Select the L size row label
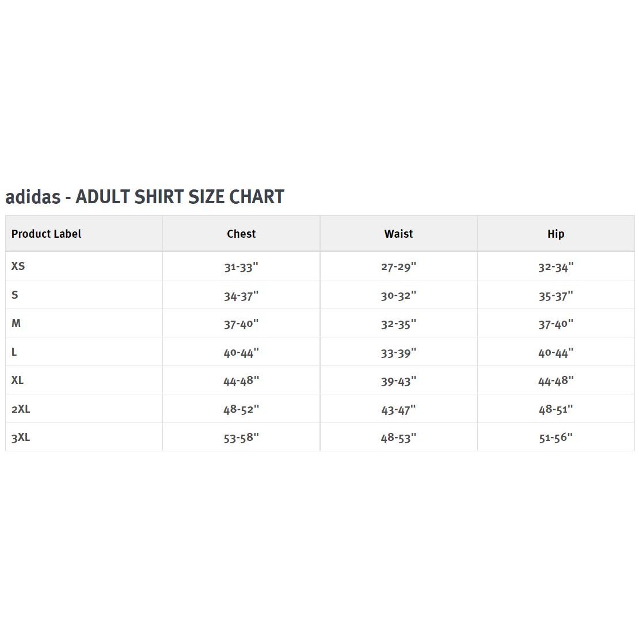The image size is (639, 639). (14, 352)
